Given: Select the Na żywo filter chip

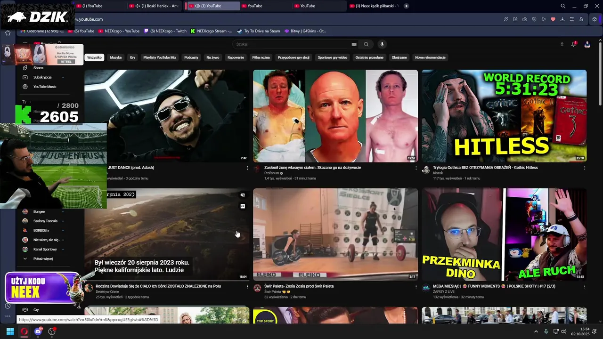Looking at the screenshot, I should click(213, 57).
